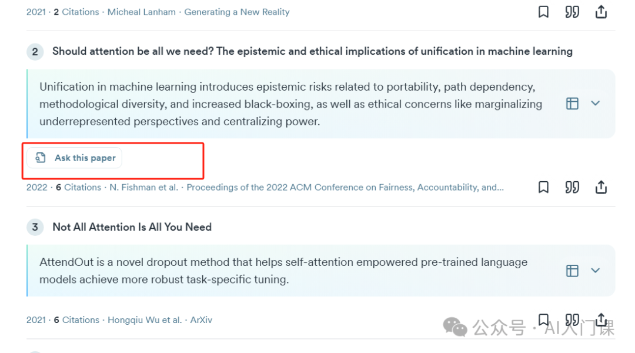This screenshot has height=353, width=635.
Task: Expand the AttendOut summary chevron
Action: 595,270
